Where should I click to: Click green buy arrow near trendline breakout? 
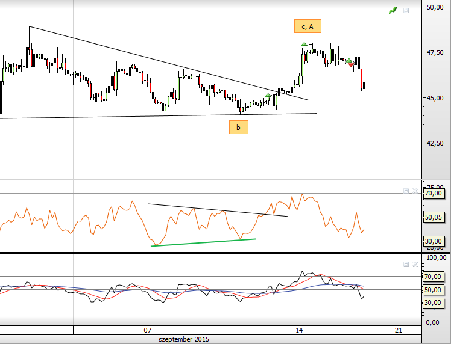point(268,95)
